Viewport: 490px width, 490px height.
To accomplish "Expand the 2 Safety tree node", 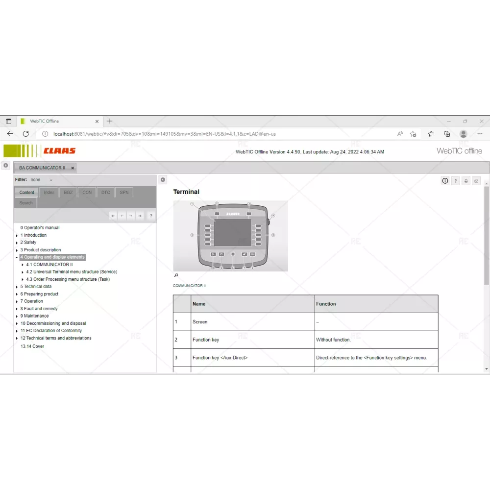I will 17,243.
